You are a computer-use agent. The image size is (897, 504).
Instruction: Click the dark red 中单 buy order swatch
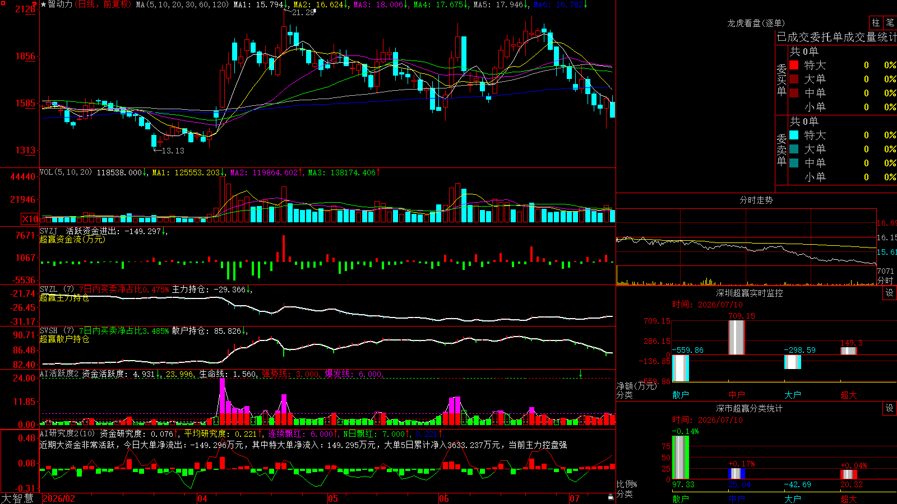[x=794, y=93]
